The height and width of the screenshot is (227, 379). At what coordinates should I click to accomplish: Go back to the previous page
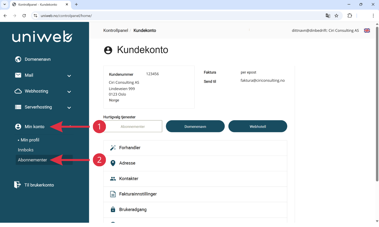[x=5, y=16]
